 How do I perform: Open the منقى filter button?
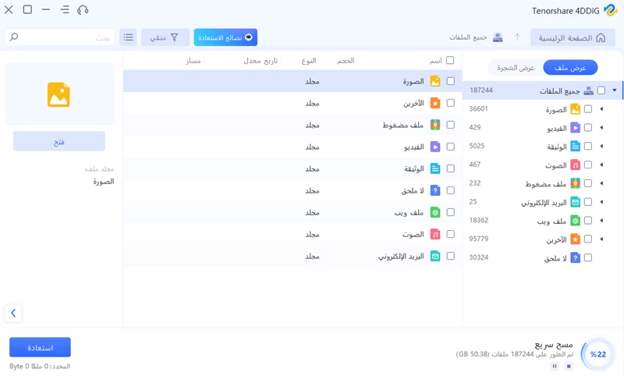point(165,37)
